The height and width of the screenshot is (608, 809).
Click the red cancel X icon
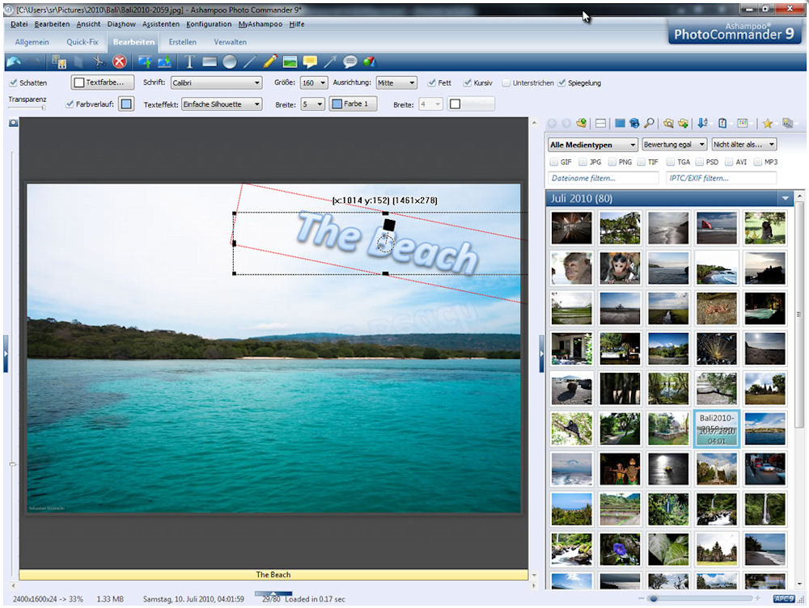119,61
